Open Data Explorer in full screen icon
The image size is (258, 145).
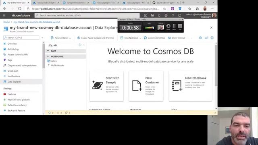206,38
